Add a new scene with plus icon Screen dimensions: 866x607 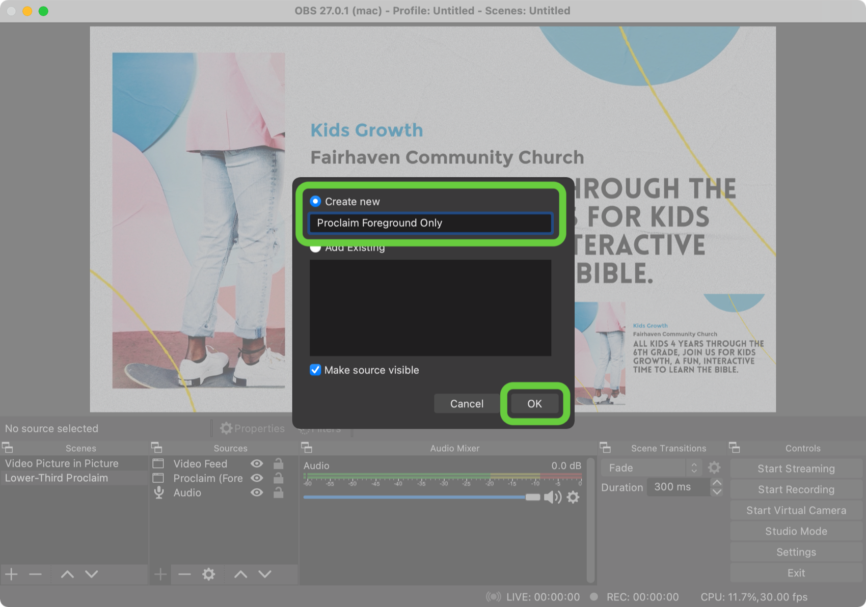(11, 574)
